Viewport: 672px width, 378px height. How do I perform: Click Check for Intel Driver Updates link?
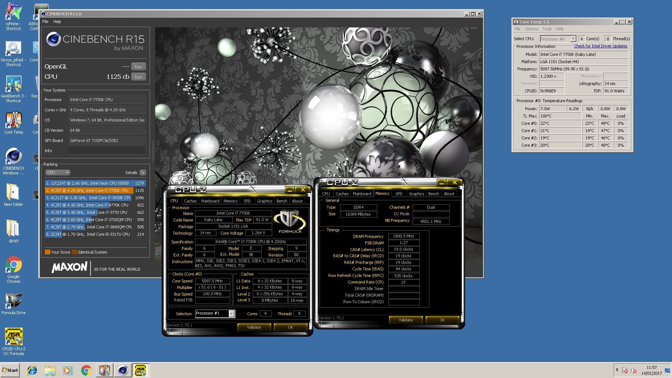pos(600,46)
